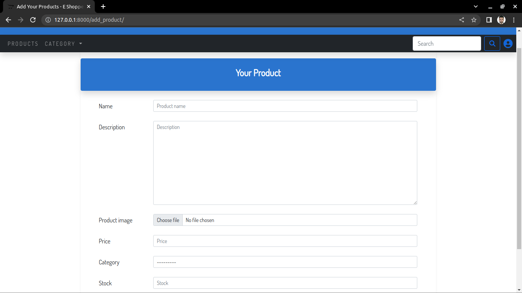The width and height of the screenshot is (522, 293).
Task: Click the forward navigation arrow
Action: pyautogui.click(x=21, y=20)
